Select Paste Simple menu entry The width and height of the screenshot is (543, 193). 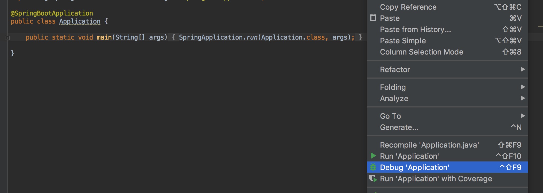pos(448,41)
